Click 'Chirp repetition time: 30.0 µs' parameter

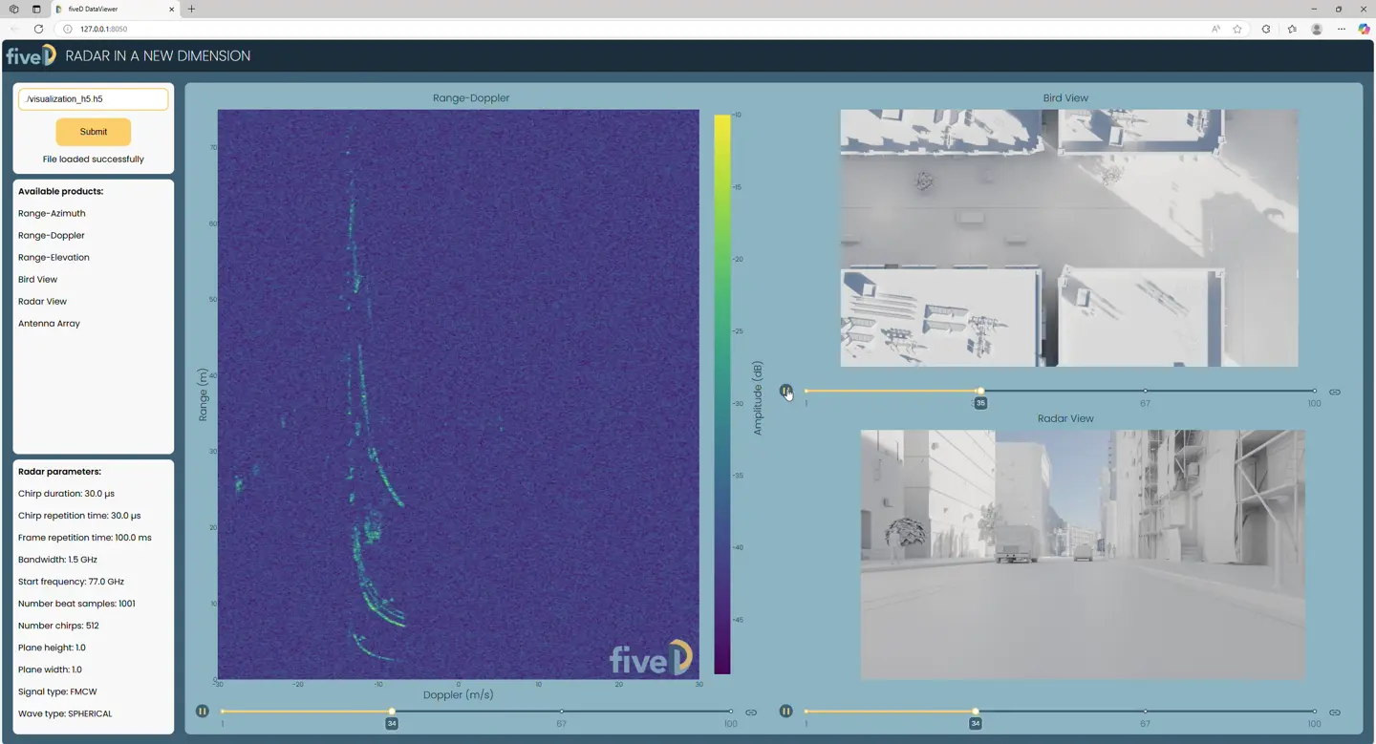pyautogui.click(x=79, y=516)
